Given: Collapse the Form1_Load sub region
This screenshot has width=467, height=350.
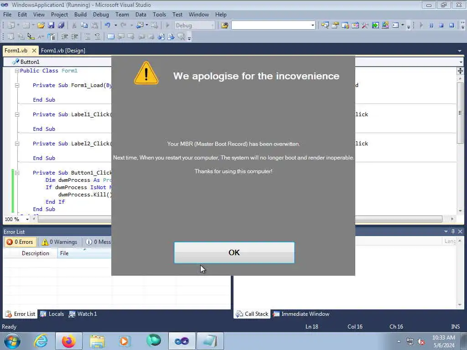Looking at the screenshot, I should 17,85.
